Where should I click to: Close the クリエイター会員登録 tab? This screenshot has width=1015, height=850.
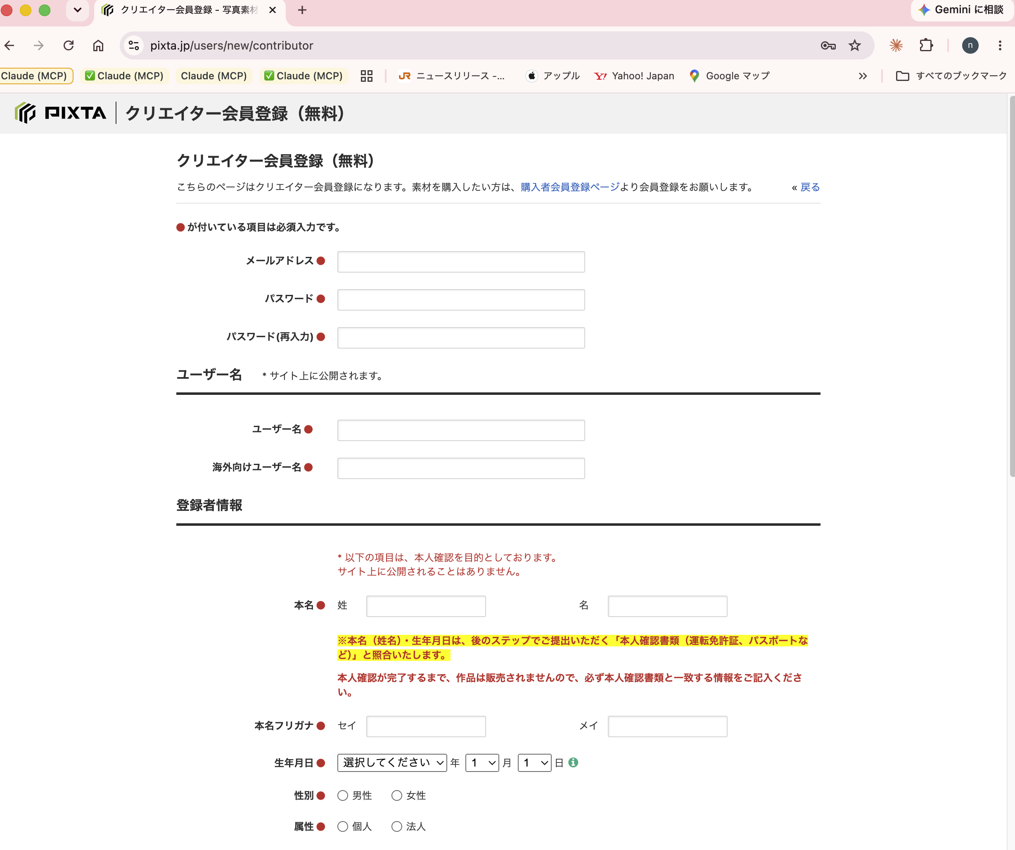[273, 10]
